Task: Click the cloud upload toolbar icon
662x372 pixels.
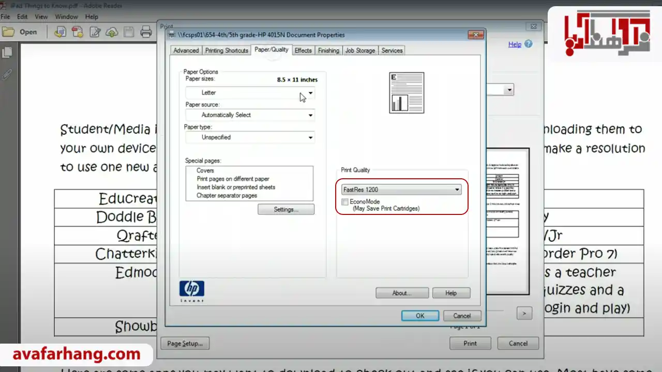Action: (112, 32)
